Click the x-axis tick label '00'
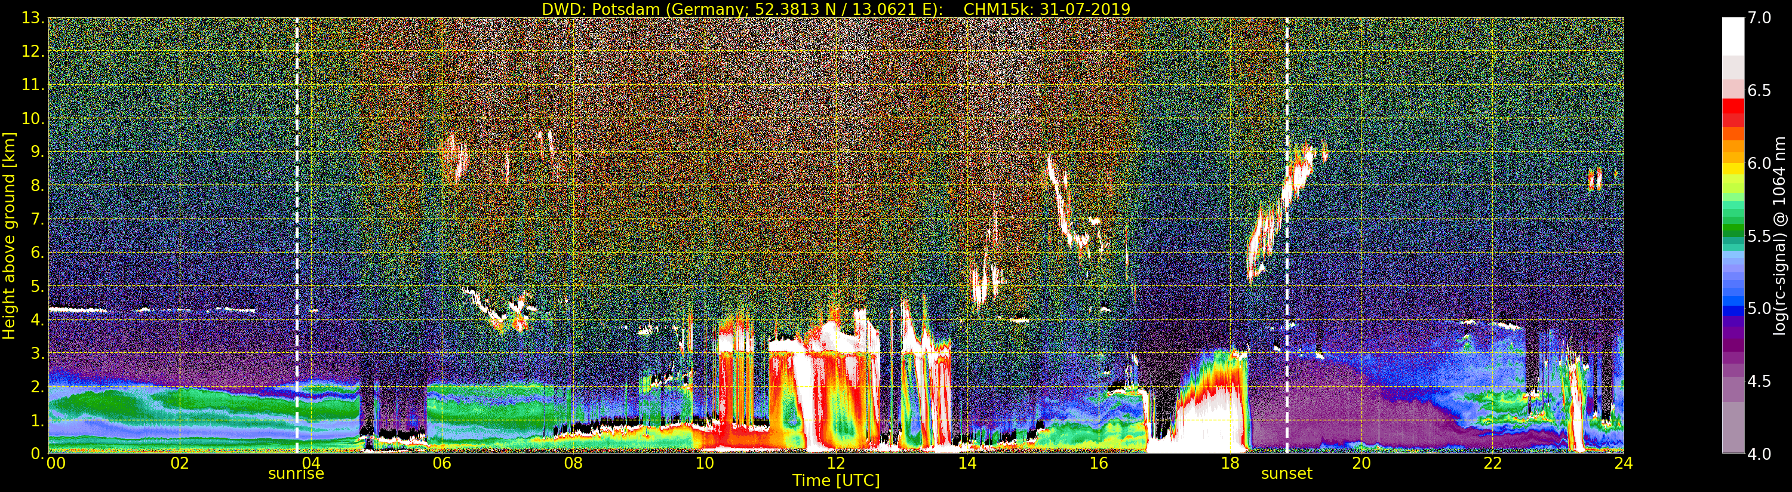 [56, 463]
